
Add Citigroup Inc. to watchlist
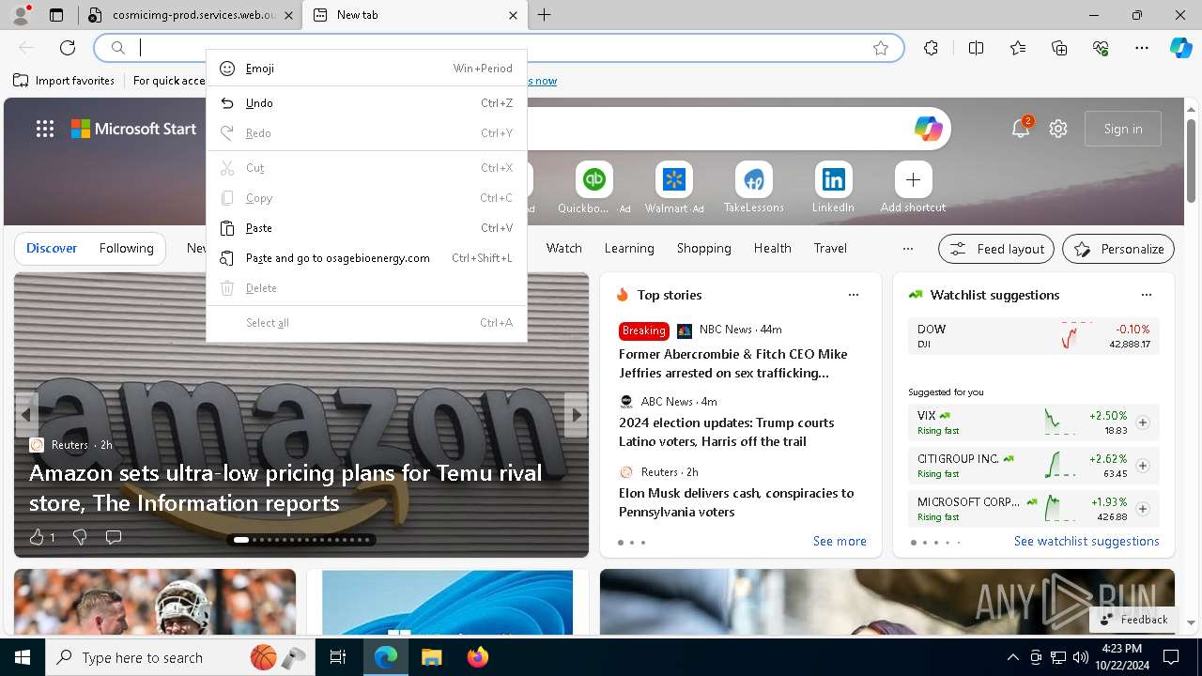[1142, 466]
